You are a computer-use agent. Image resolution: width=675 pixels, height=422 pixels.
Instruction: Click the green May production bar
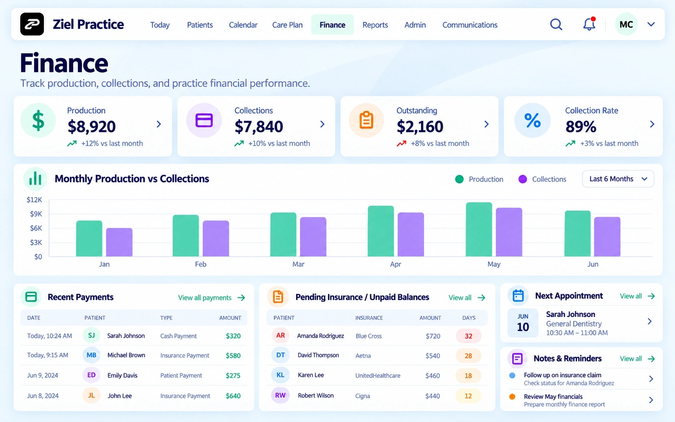(479, 229)
